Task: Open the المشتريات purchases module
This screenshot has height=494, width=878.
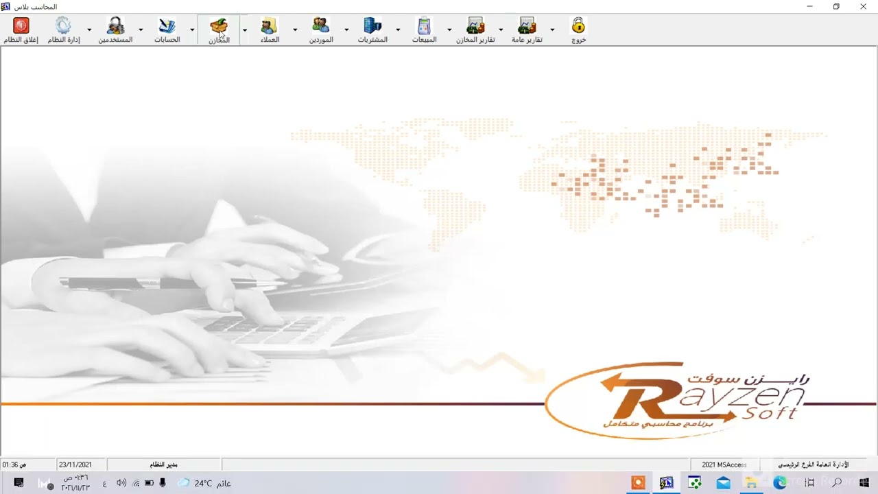Action: [x=372, y=30]
